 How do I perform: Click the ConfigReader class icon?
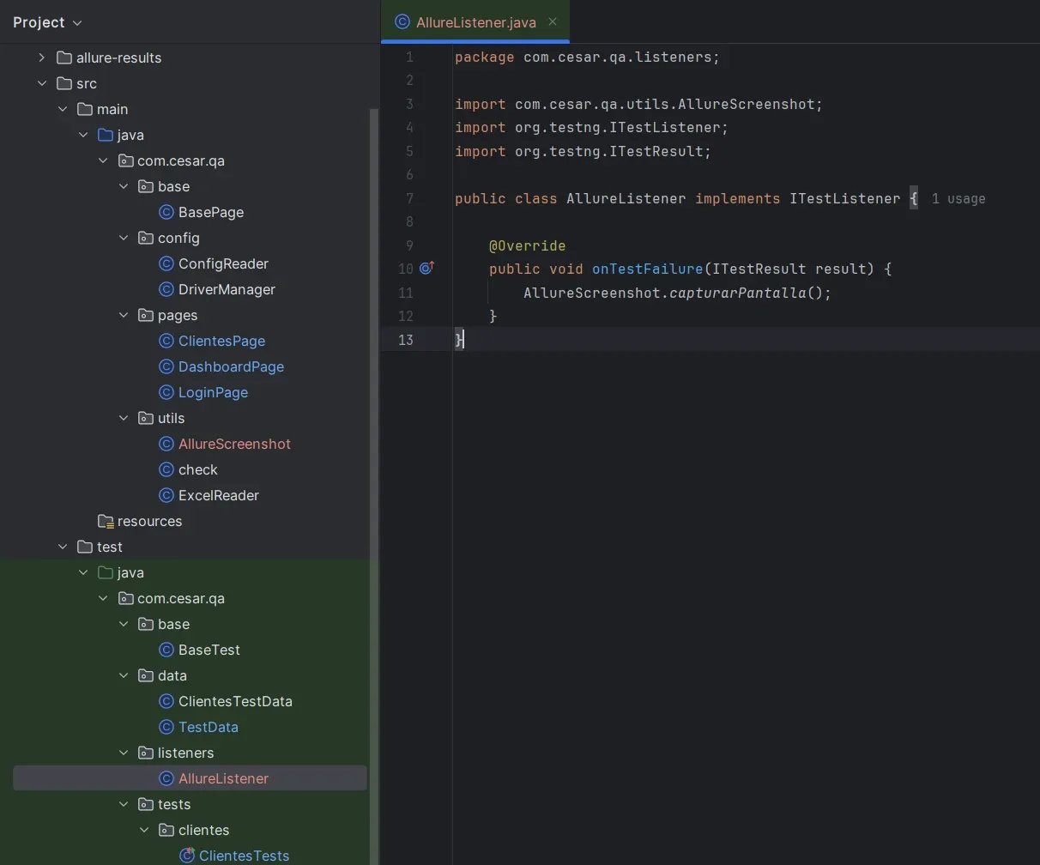click(165, 263)
